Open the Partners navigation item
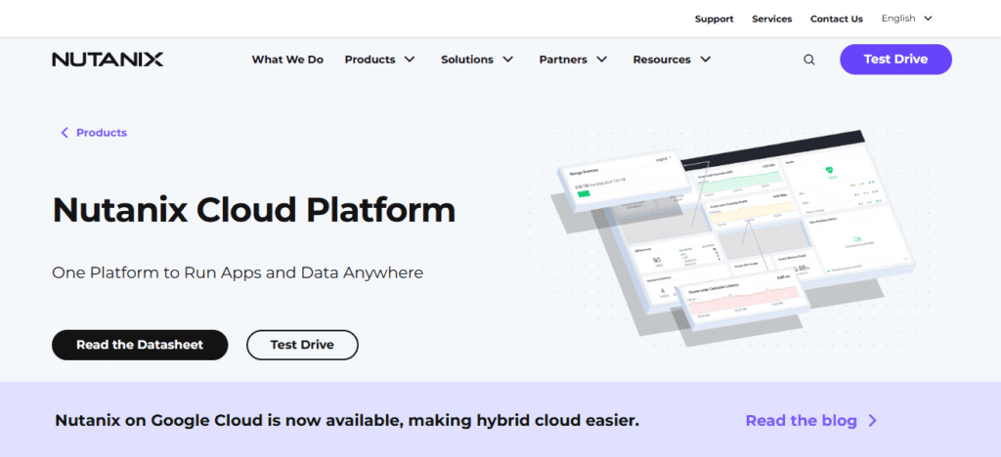The height and width of the screenshot is (457, 1001). point(563,60)
